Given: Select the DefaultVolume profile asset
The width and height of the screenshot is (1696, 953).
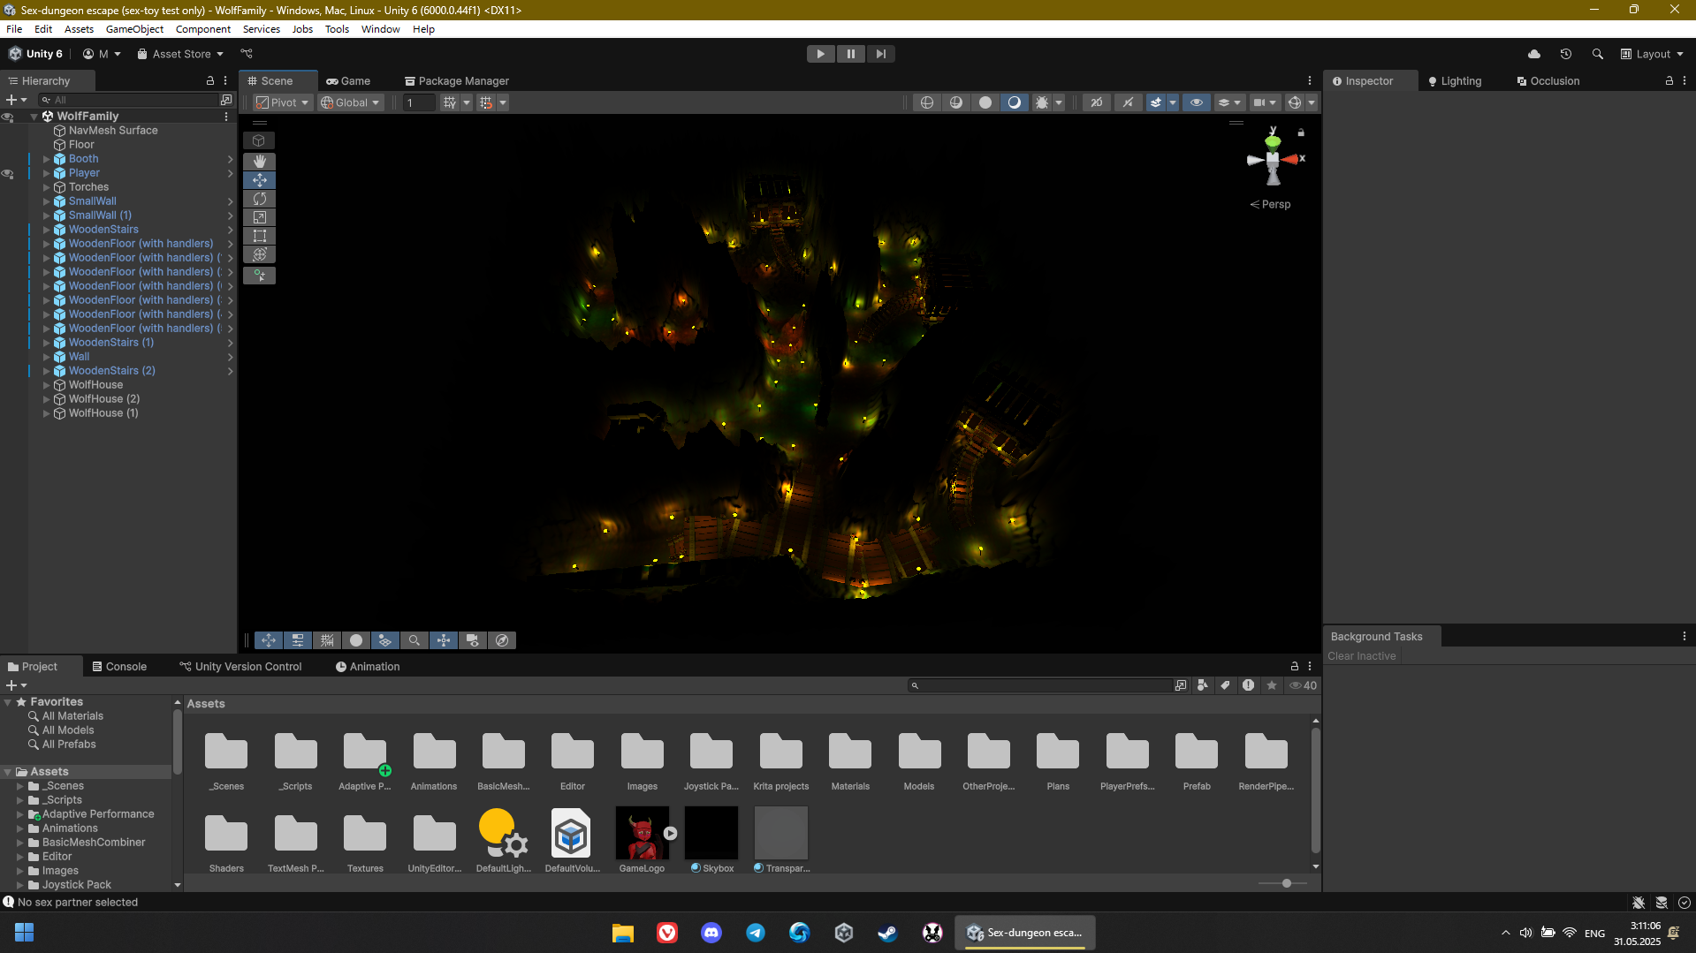Looking at the screenshot, I should tap(572, 840).
